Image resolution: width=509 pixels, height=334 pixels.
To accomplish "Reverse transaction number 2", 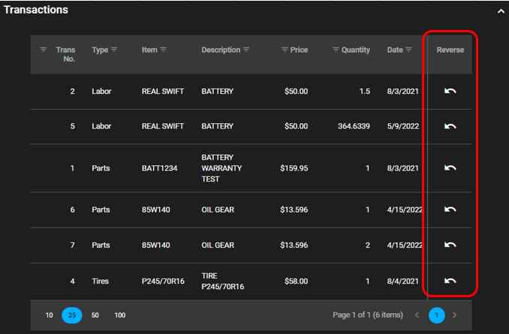I will [x=450, y=91].
